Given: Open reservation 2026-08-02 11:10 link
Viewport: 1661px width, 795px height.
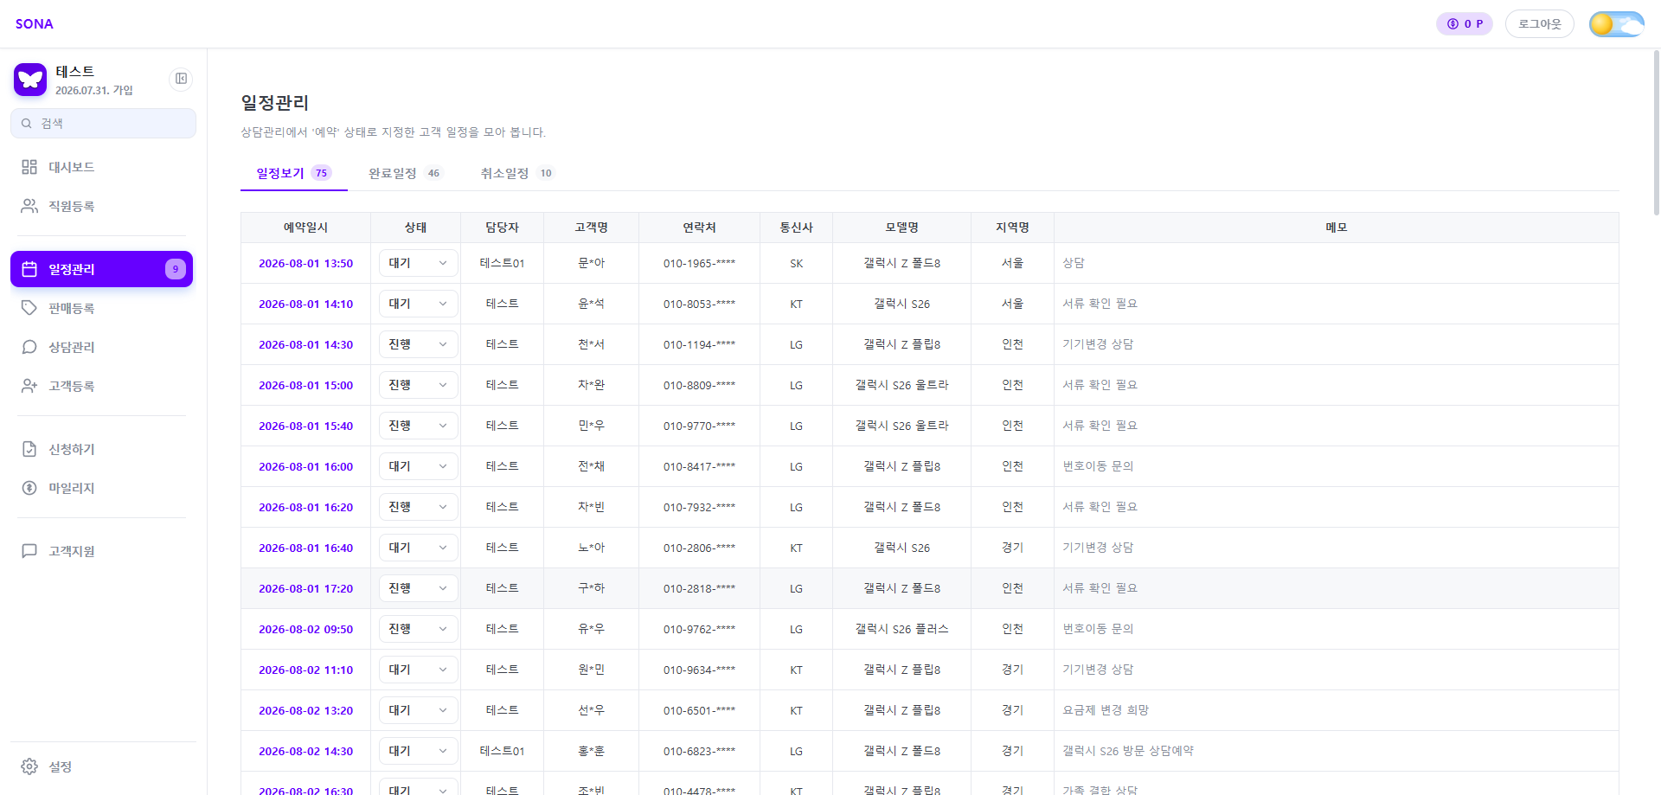Looking at the screenshot, I should [x=306, y=670].
